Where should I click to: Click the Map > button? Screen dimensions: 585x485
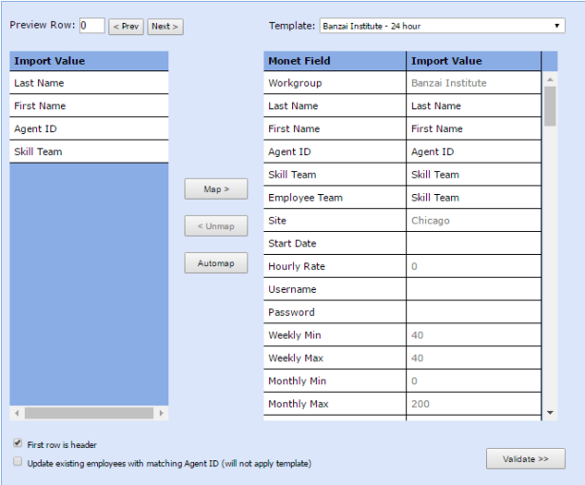215,189
